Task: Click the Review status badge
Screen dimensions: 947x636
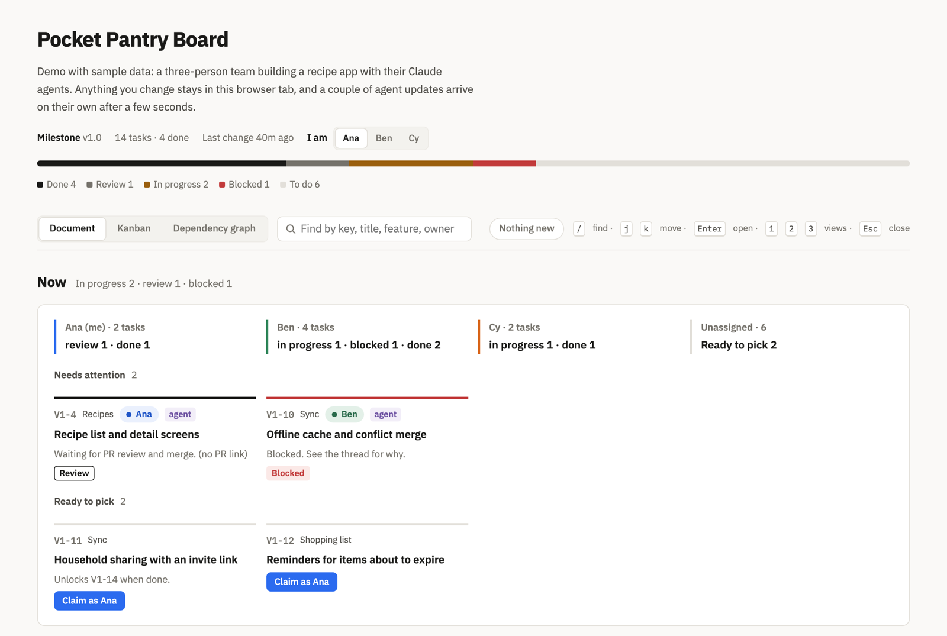Action: pos(74,473)
